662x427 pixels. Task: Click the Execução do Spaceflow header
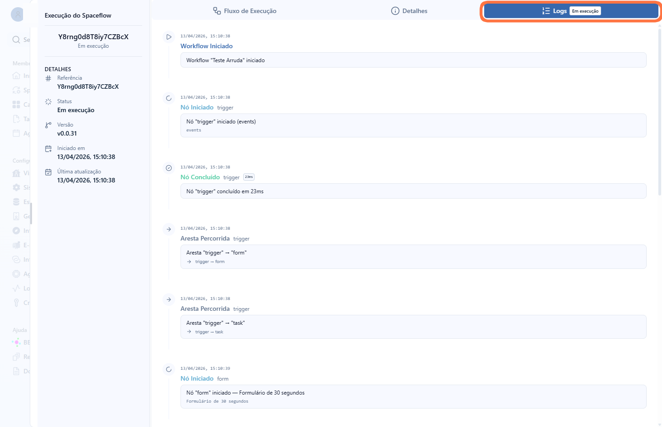pyautogui.click(x=78, y=15)
